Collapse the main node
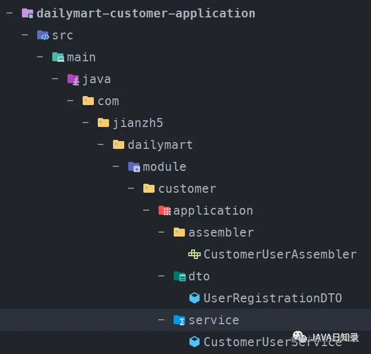This screenshot has width=371, height=354. point(40,57)
